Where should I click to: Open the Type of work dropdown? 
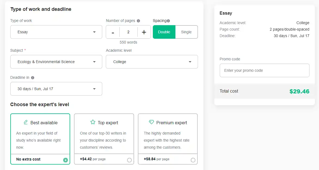(x=56, y=32)
